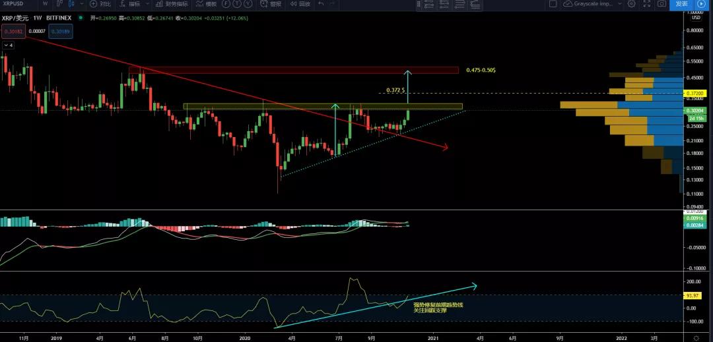Image resolution: width=713 pixels, height=342 pixels.
Task: Click the second icon in floating drawing toolbar
Action: pos(444,4)
